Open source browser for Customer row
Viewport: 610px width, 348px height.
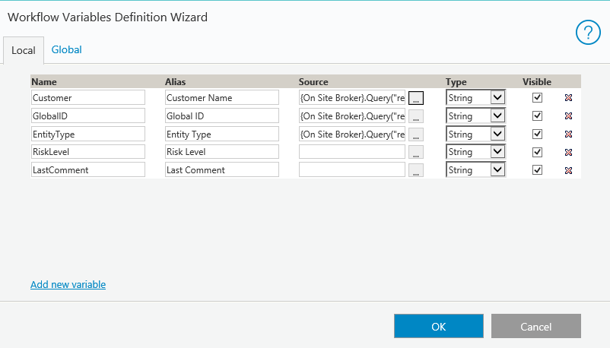pos(416,98)
